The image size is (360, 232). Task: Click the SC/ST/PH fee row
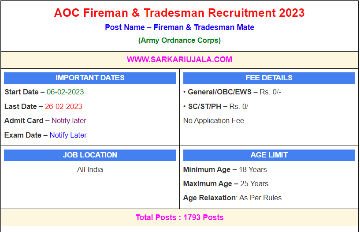[x=217, y=106]
